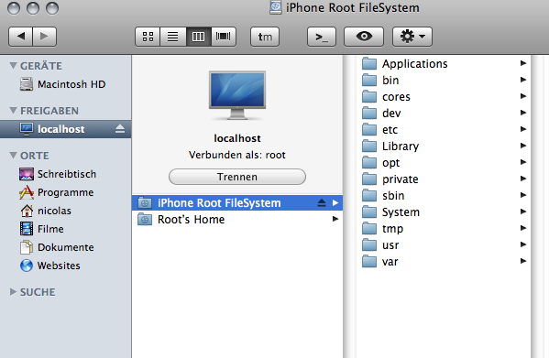Click the opt folder icon
Viewport: 549px width, 358px height.
pos(369,163)
